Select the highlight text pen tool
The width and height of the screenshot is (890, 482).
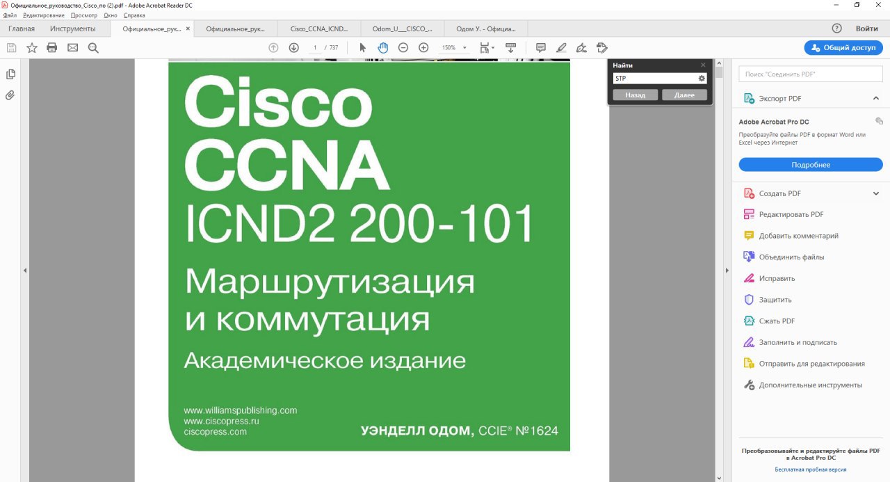pyautogui.click(x=561, y=47)
